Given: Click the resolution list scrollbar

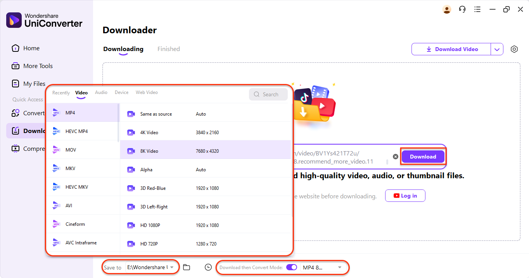Looking at the screenshot, I should [x=291, y=160].
